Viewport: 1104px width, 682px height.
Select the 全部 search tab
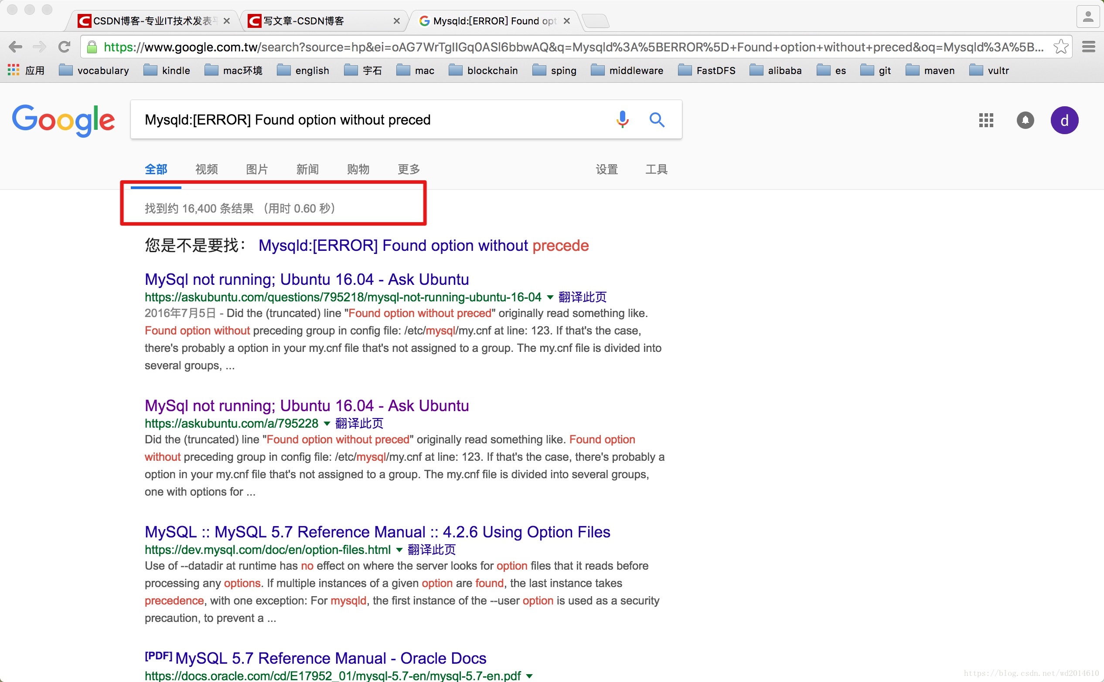(156, 169)
